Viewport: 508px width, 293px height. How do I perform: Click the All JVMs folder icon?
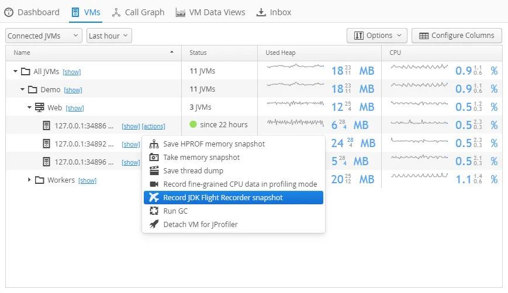26,71
